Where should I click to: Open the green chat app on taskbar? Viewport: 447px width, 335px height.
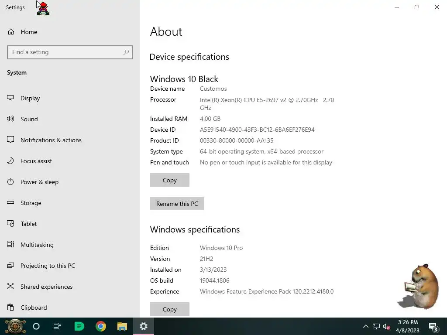click(x=79, y=326)
